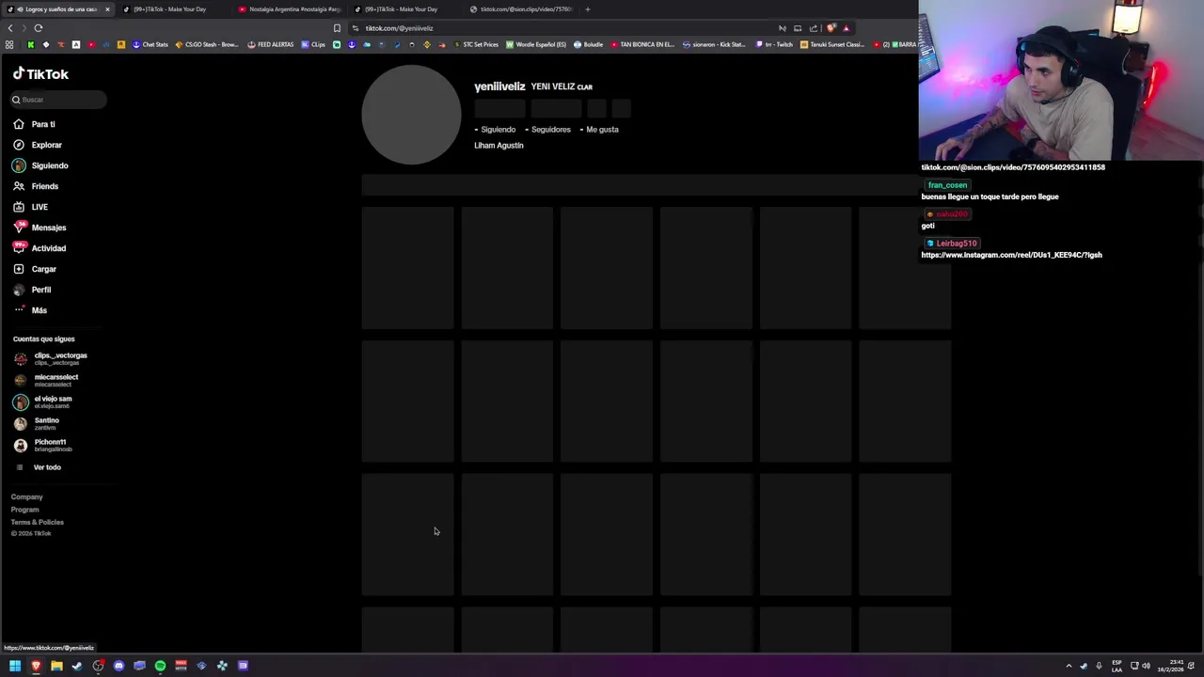Open a new browser tab
This screenshot has height=677, width=1204.
pyautogui.click(x=588, y=9)
